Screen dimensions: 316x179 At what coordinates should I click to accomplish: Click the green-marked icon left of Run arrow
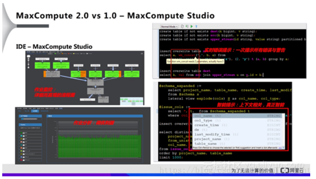tap(187, 26)
